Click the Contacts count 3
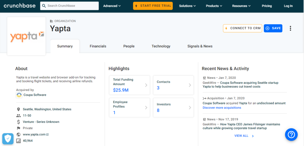The width and height of the screenshot is (304, 146). (x=158, y=88)
